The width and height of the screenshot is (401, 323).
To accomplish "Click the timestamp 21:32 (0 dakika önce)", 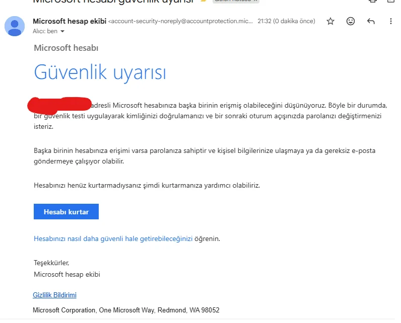I will click(286, 21).
